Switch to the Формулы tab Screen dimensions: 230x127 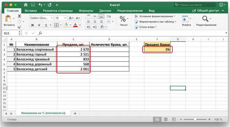[86, 11]
